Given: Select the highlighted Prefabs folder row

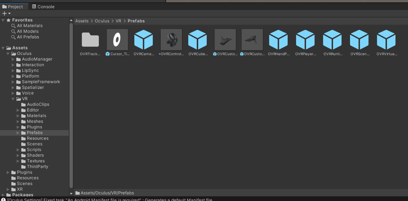Looking at the screenshot, I should click(34, 133).
